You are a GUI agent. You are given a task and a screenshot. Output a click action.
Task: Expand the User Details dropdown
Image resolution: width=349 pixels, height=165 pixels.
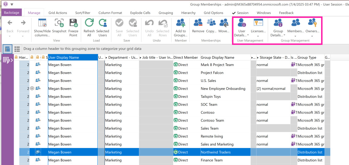pyautogui.click(x=248, y=35)
